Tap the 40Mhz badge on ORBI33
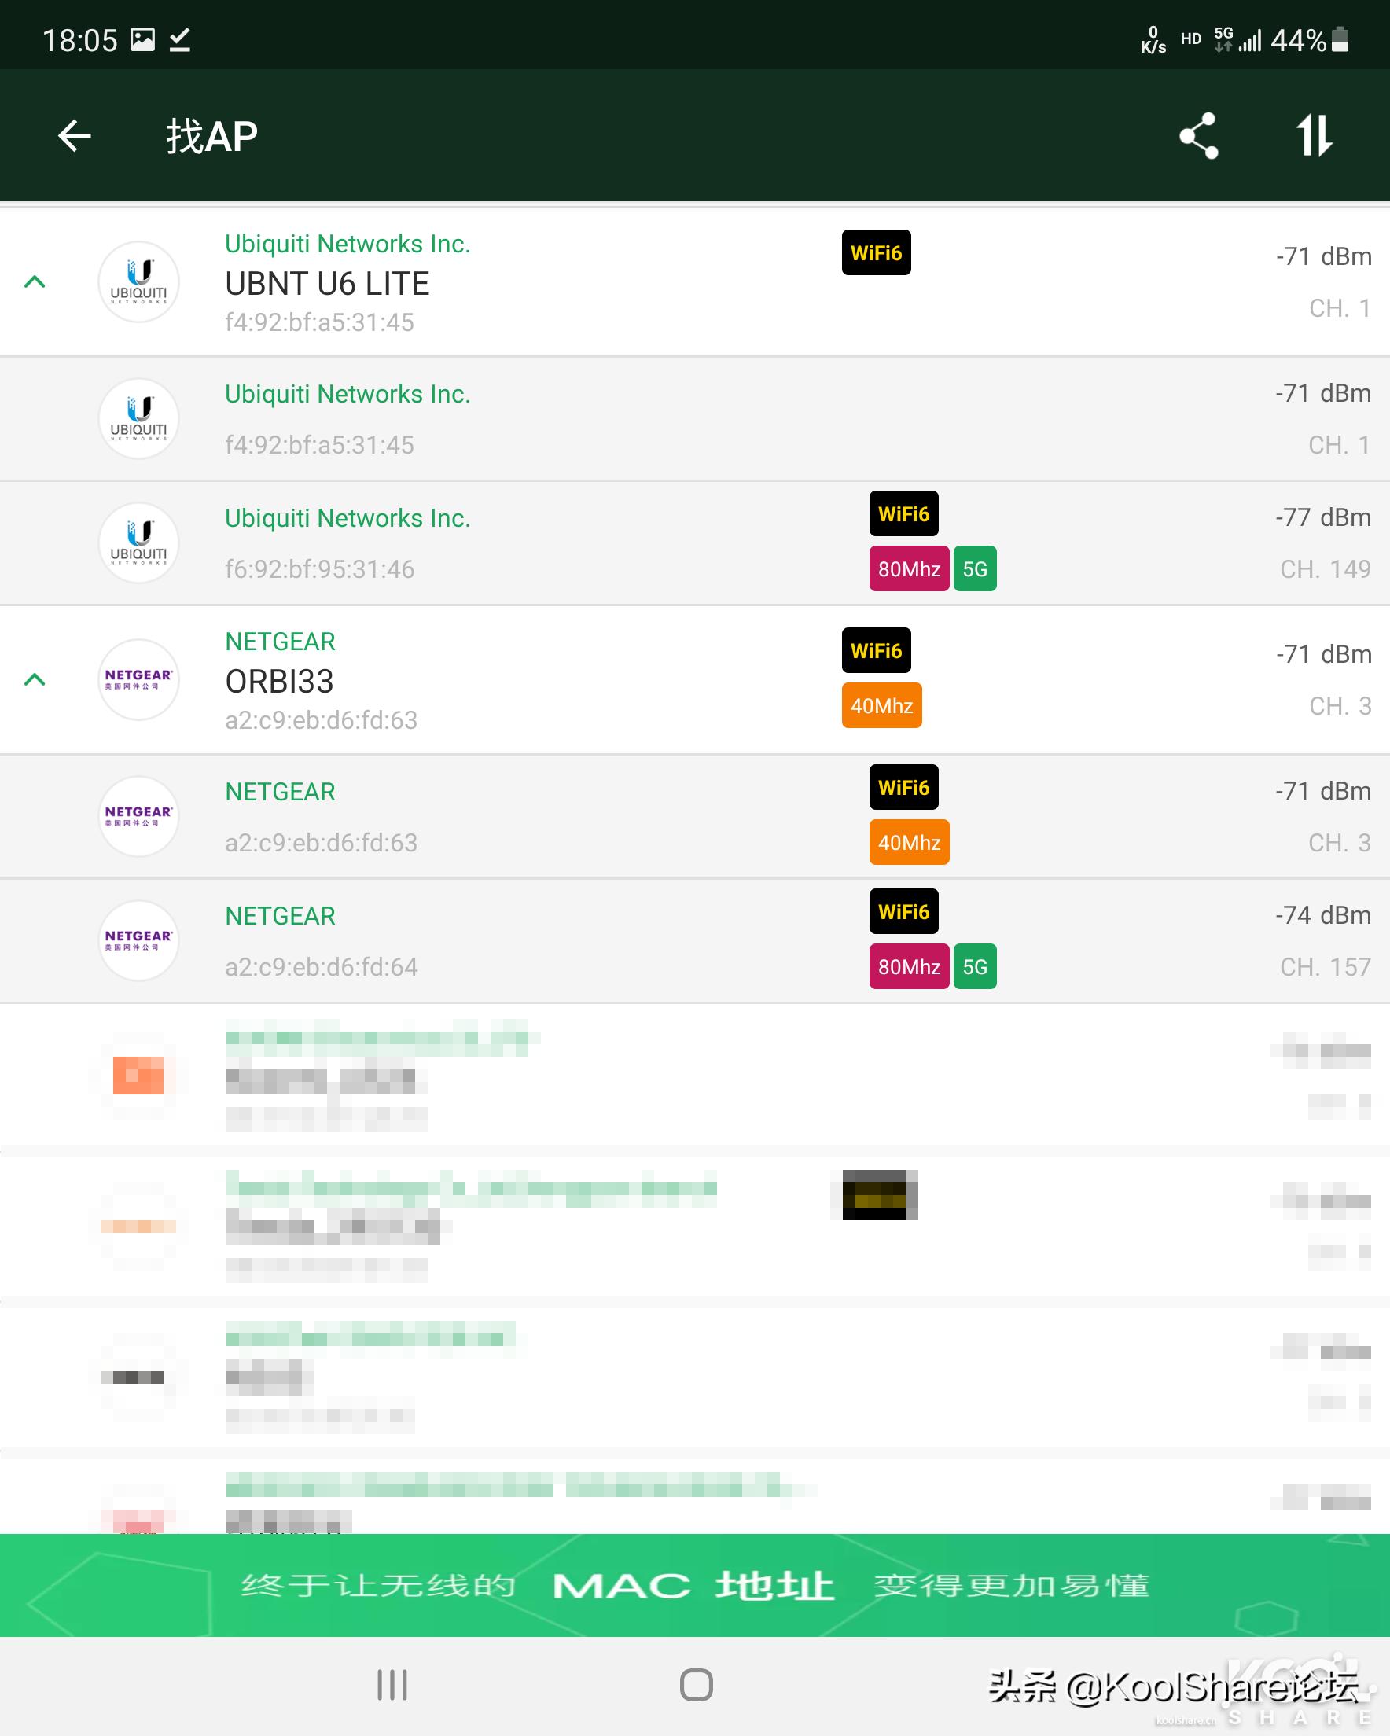 [x=881, y=705]
